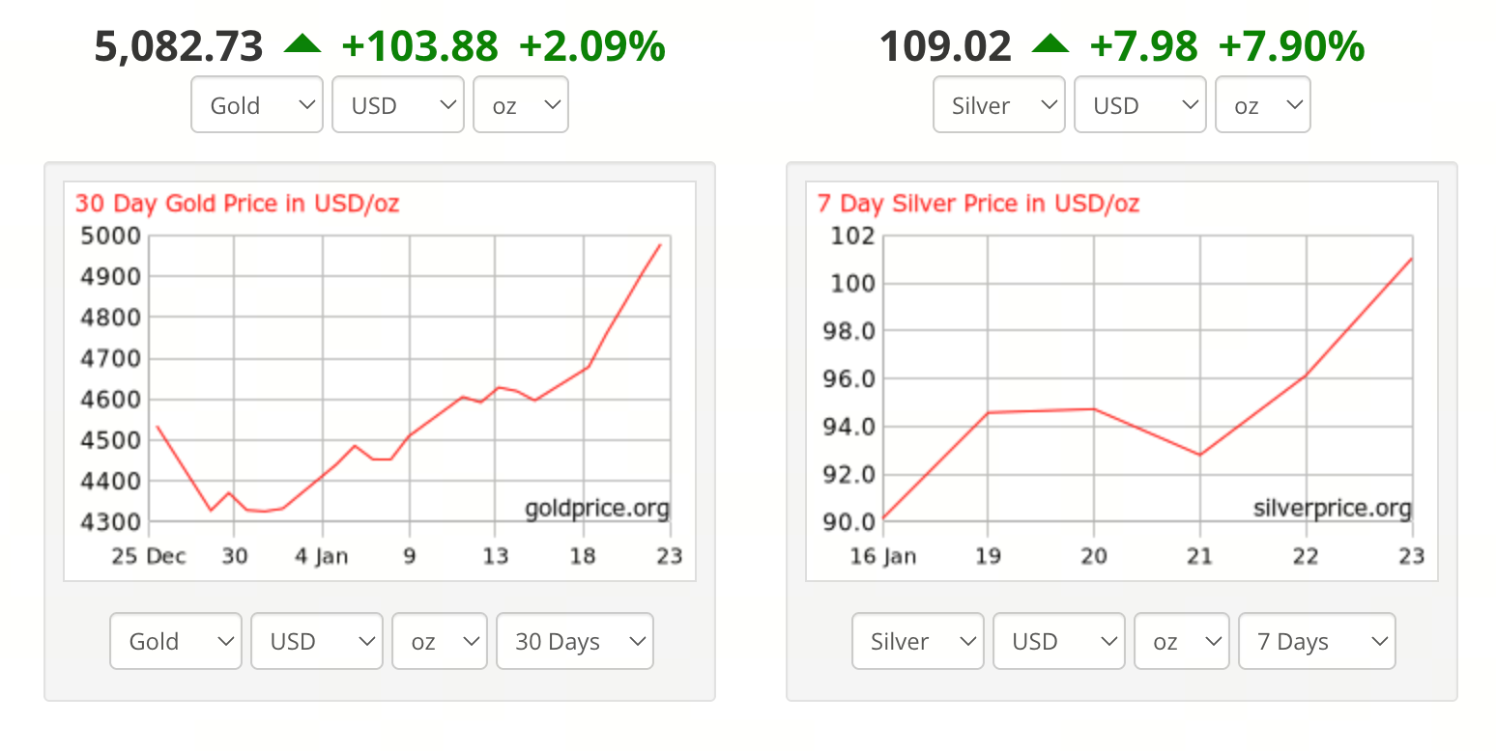Expand the oz unit dropdown beneath the gold price headline

(520, 105)
